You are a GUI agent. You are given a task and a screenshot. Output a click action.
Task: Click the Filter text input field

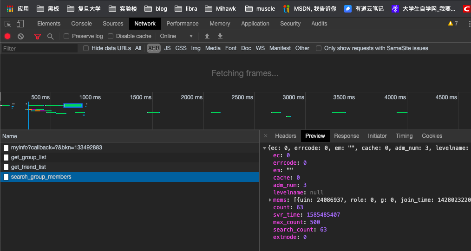pyautogui.click(x=39, y=48)
